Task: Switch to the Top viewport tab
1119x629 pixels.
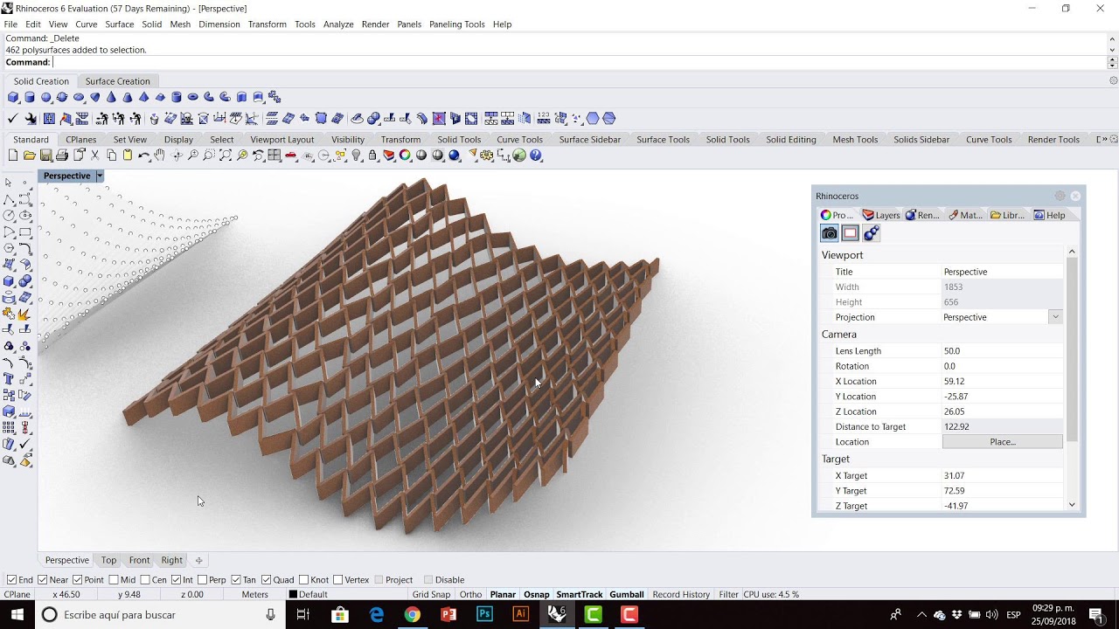Action: 108,560
